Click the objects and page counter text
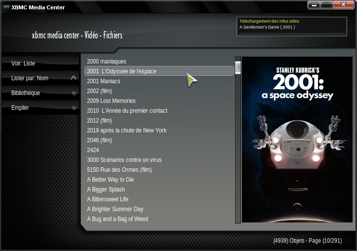Viewport: 357px width, 251px height. pyautogui.click(x=308, y=241)
